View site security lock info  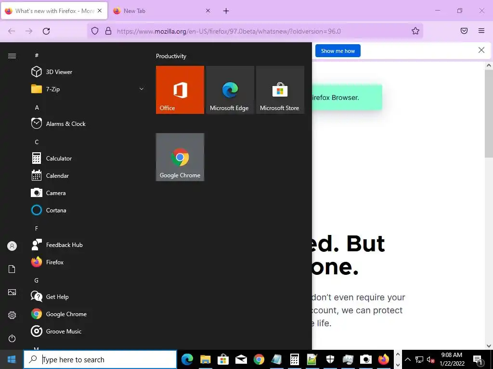(108, 31)
